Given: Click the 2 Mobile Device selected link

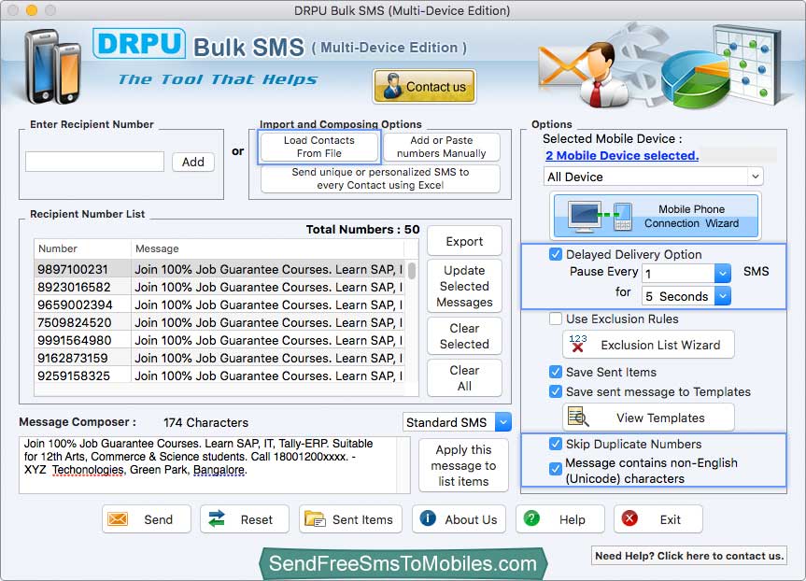Looking at the screenshot, I should tap(621, 155).
